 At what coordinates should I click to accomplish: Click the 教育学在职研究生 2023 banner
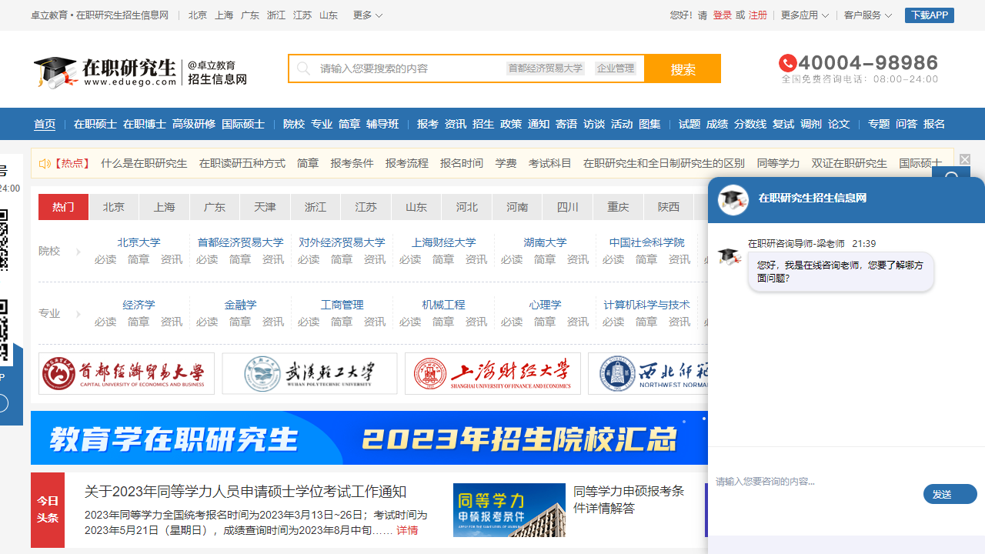[x=369, y=438]
